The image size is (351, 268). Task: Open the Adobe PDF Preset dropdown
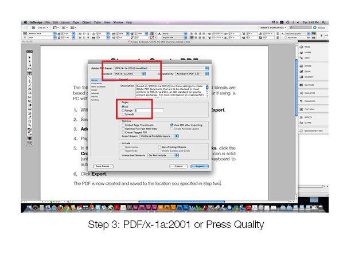(x=161, y=68)
